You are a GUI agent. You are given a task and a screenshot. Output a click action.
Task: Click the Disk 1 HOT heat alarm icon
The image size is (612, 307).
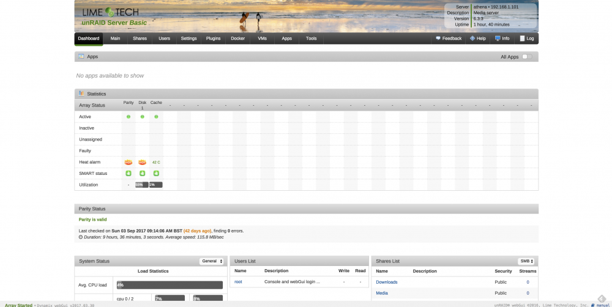pyautogui.click(x=143, y=162)
